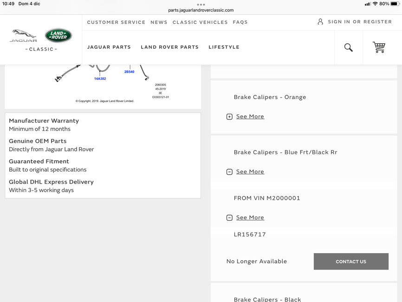Click FROM VIN M2000001 text
The width and height of the screenshot is (402, 302).
click(x=267, y=198)
